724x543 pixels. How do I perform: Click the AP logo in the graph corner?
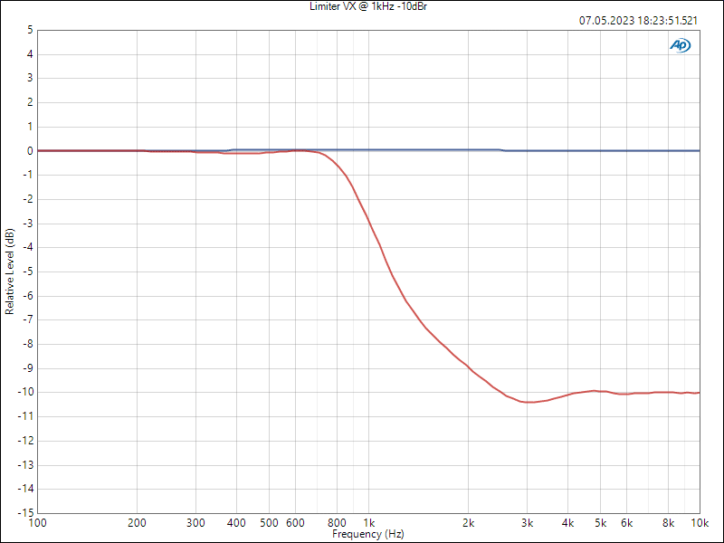point(680,44)
